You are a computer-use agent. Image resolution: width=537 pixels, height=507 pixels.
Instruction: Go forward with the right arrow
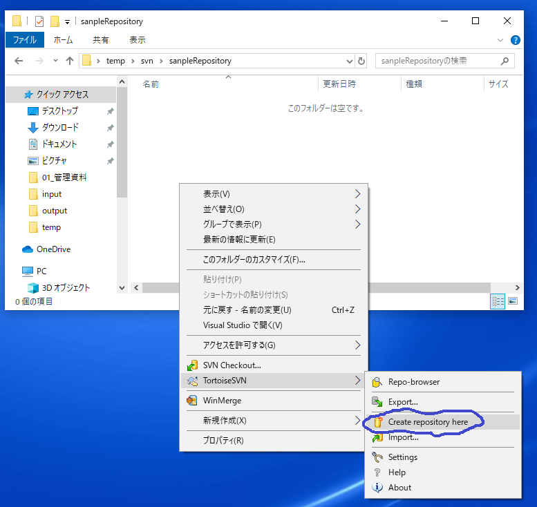coord(39,61)
